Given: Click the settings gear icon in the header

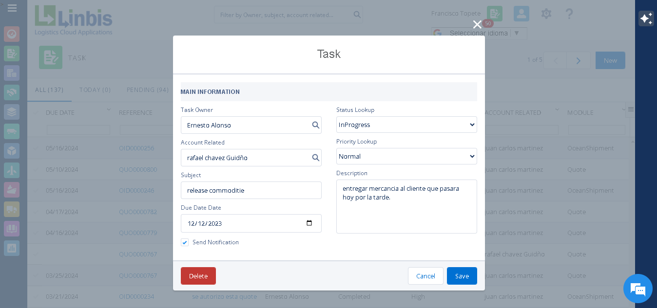Looking at the screenshot, I should (546, 14).
